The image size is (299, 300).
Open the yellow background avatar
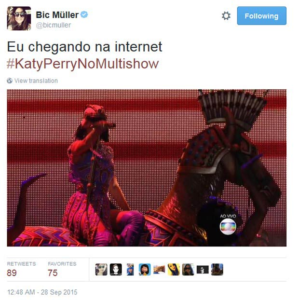point(174,270)
